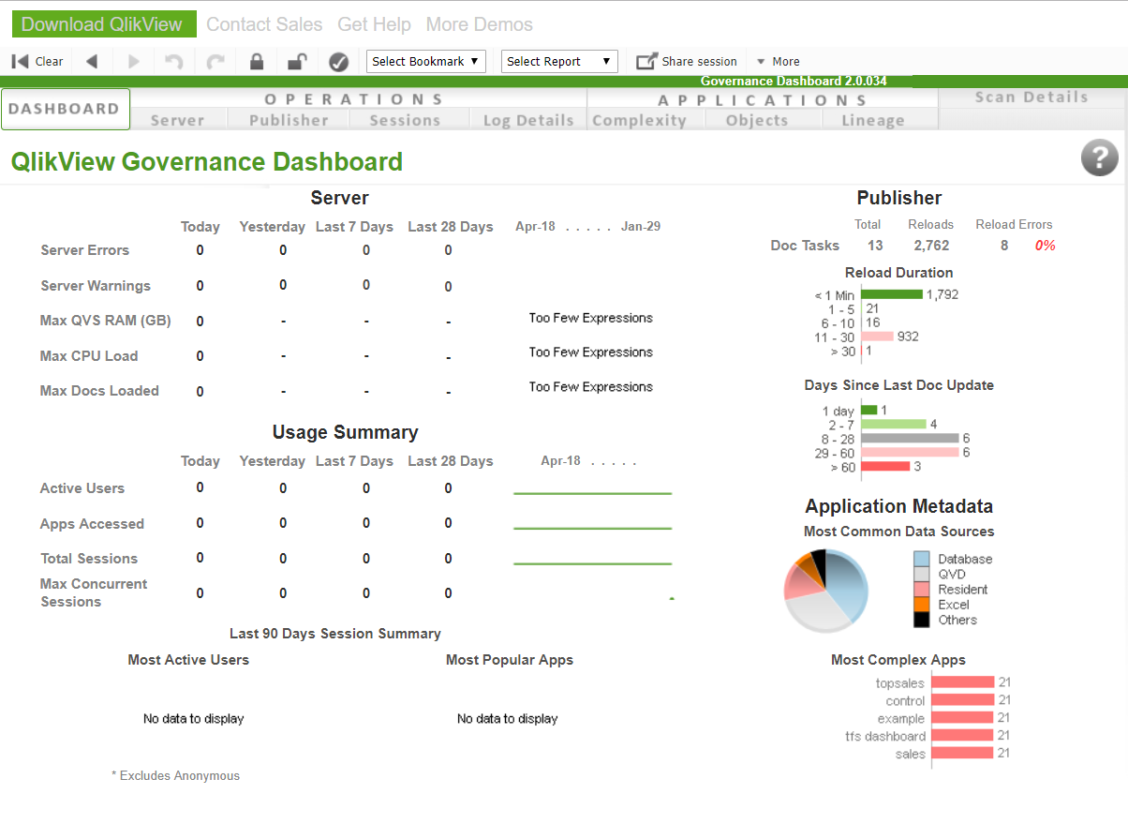Click the sales app label
This screenshot has height=839, width=1128.
point(910,754)
